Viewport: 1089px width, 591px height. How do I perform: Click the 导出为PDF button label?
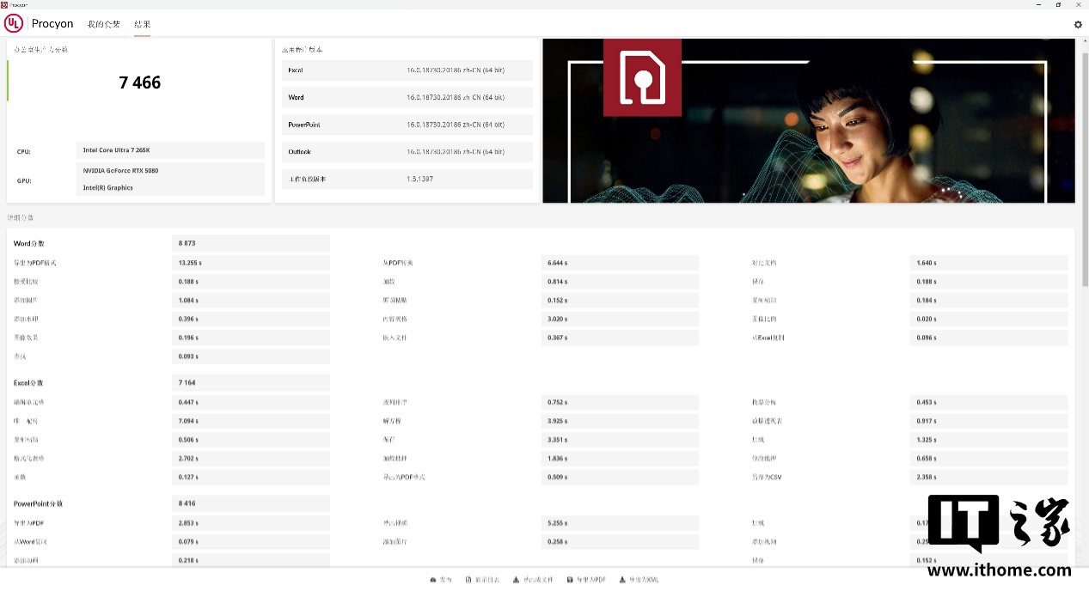click(x=591, y=580)
